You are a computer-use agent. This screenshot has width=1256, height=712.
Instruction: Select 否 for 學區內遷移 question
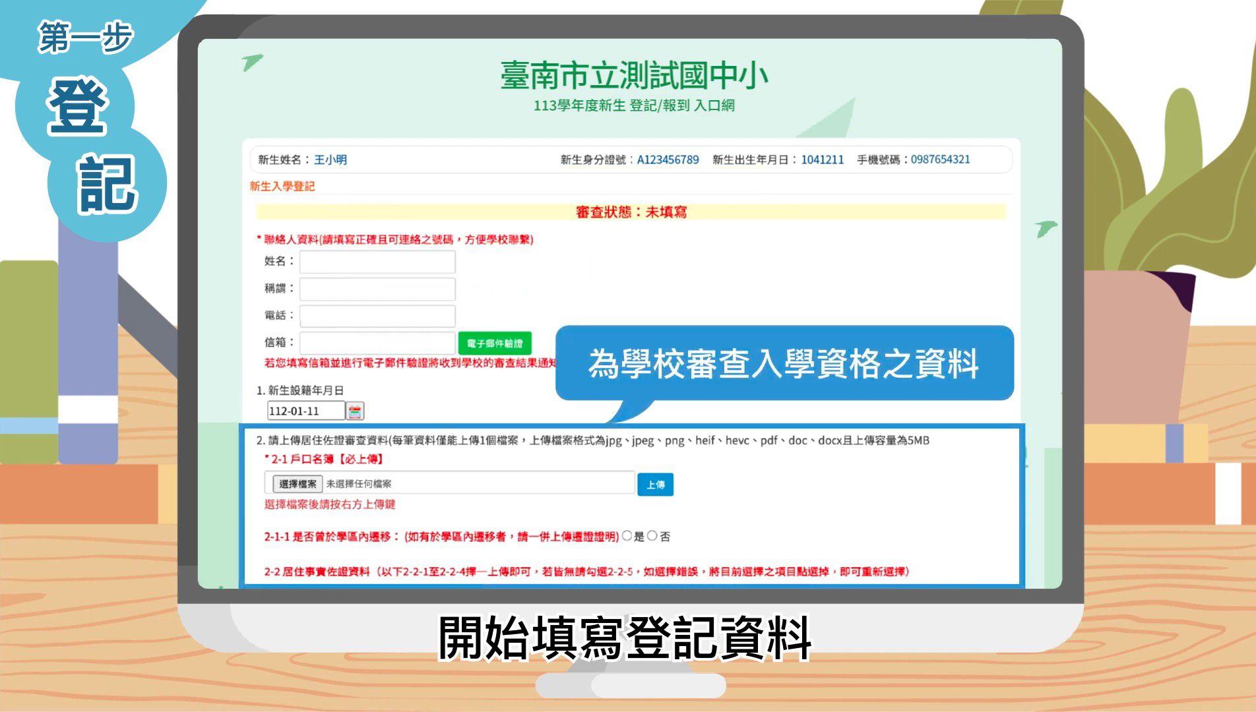tap(652, 536)
